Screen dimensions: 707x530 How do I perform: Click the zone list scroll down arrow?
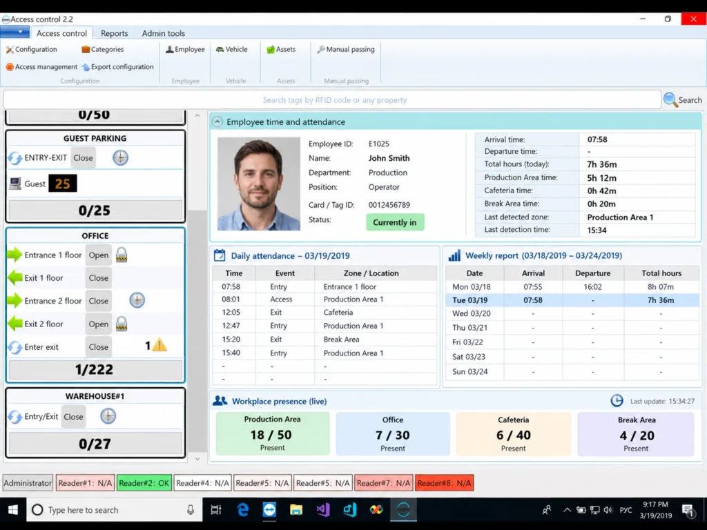197,459
